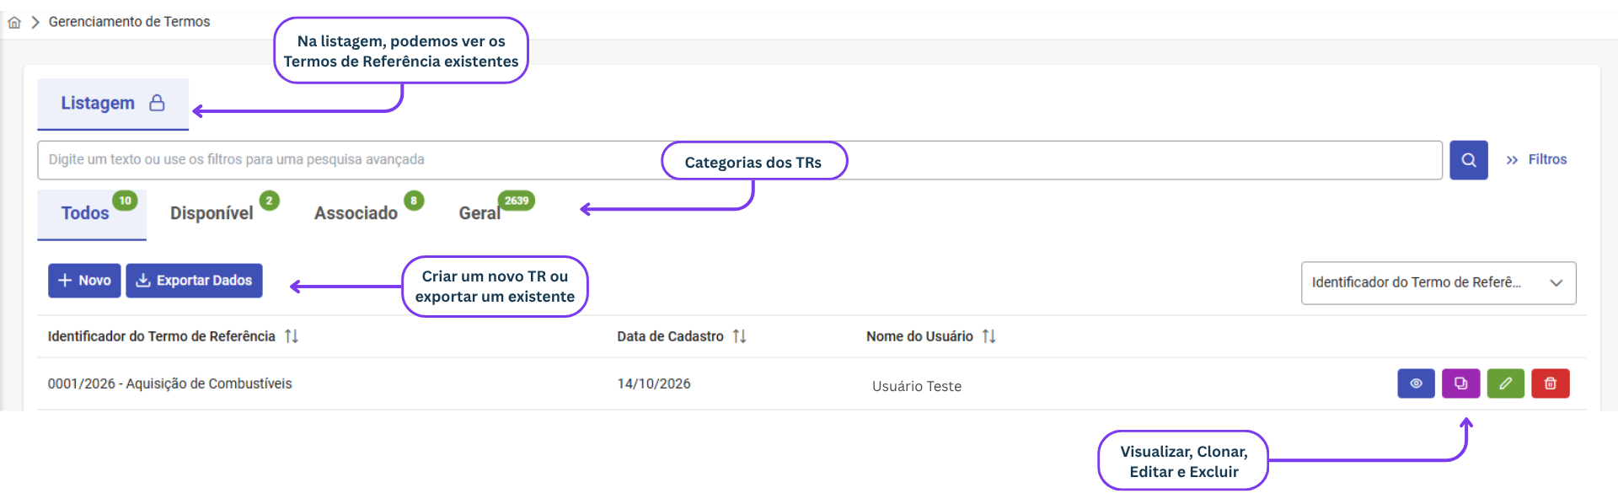This screenshot has width=1618, height=504.
Task: Click the 0001/2026 - Aquisição de Combustíveis cell
Action: point(169,384)
